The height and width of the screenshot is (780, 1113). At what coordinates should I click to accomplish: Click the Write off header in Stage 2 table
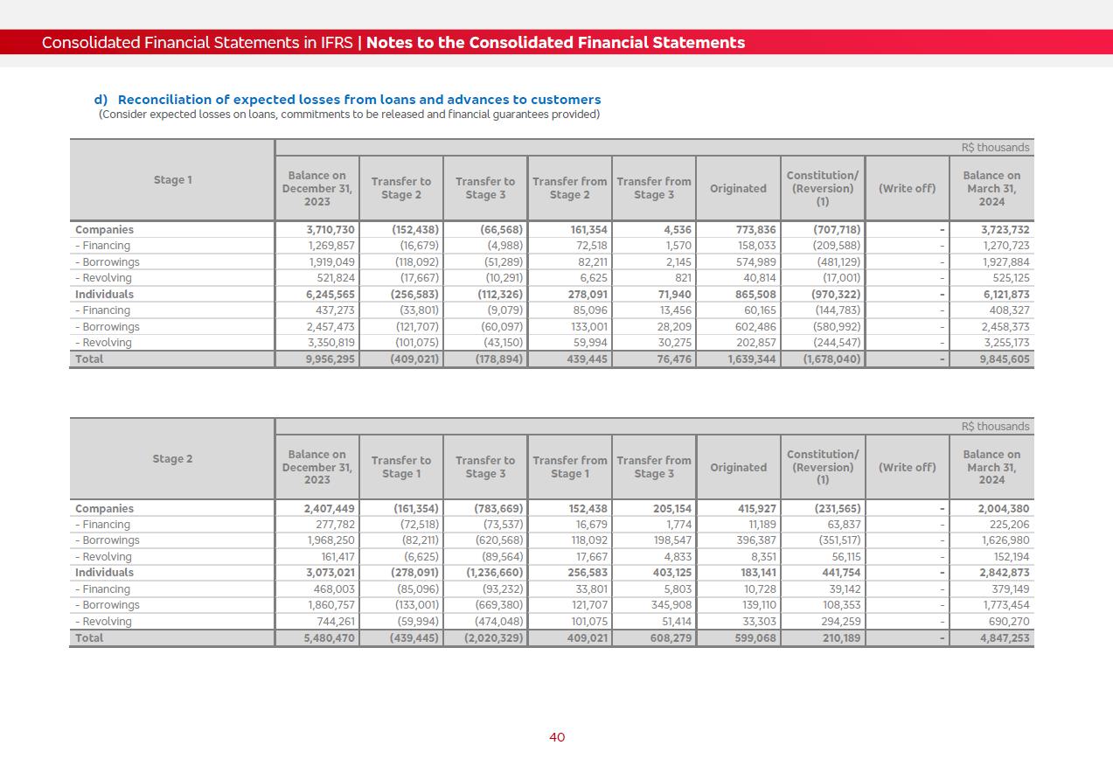[x=907, y=467]
